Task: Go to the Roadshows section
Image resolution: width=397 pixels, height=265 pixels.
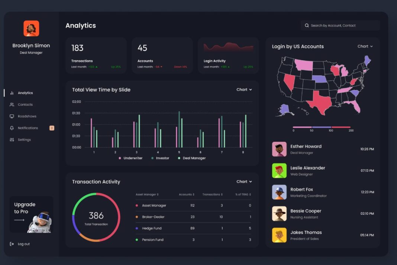Action: click(x=27, y=116)
